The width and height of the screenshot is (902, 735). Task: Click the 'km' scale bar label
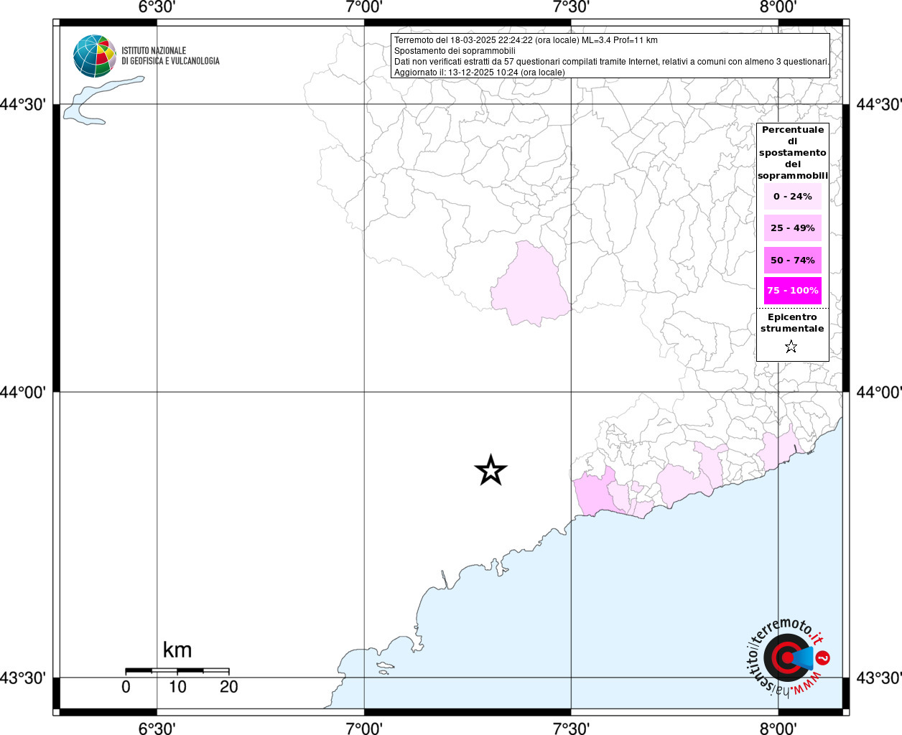(177, 650)
